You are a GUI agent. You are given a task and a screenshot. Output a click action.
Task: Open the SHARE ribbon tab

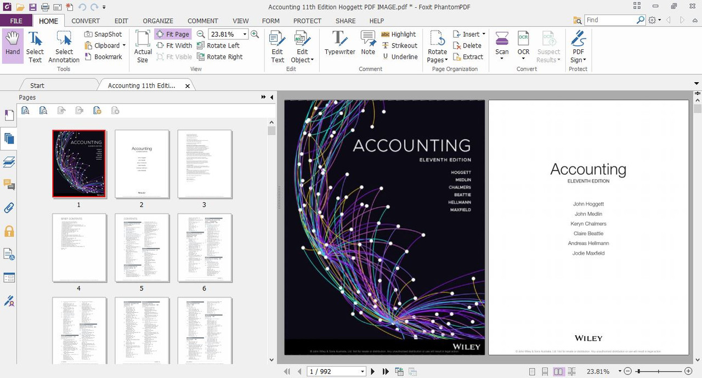click(x=346, y=21)
